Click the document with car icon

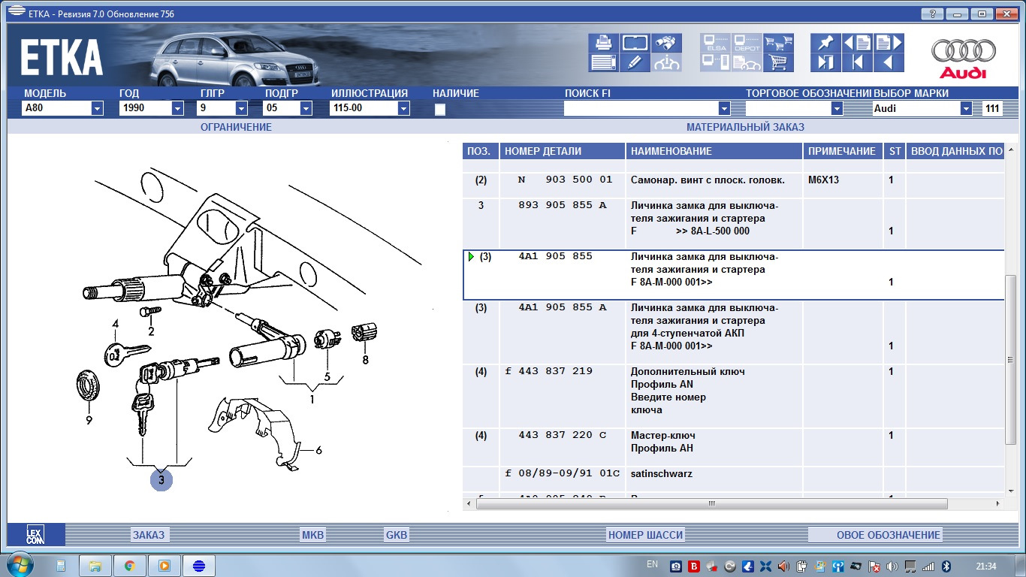tap(747, 62)
